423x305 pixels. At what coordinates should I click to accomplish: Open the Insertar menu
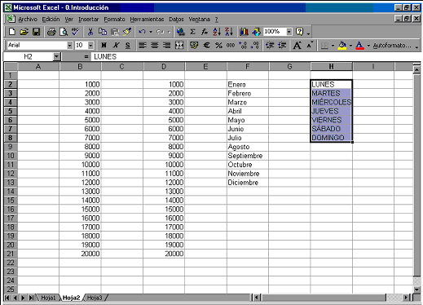[x=88, y=19]
